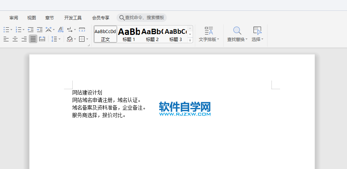Expand paragraph marks dropdown arrow

pos(75,29)
